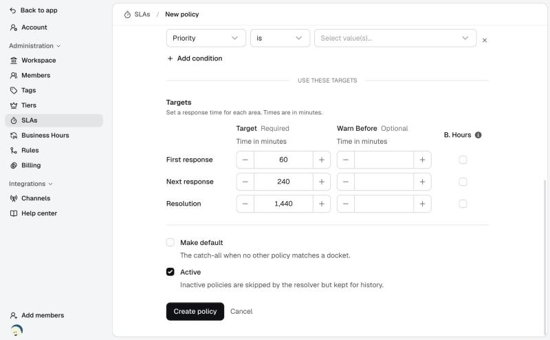This screenshot has height=340, width=550.
Task: Click the Members people icon
Action: [14, 76]
